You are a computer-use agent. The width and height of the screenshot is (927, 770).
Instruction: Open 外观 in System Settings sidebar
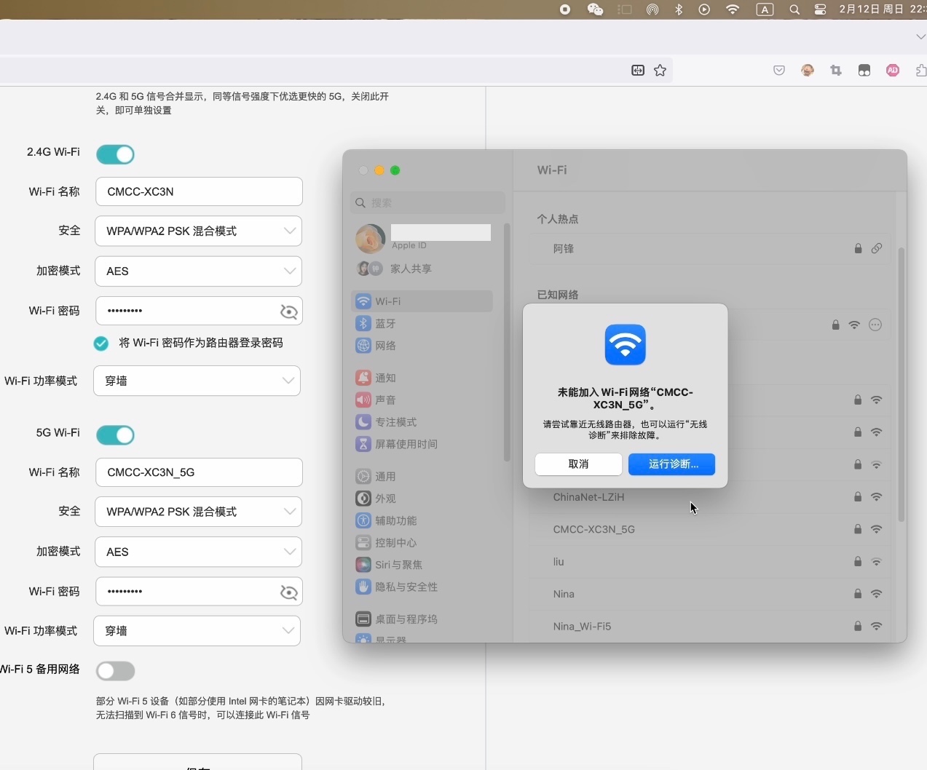tap(422, 499)
